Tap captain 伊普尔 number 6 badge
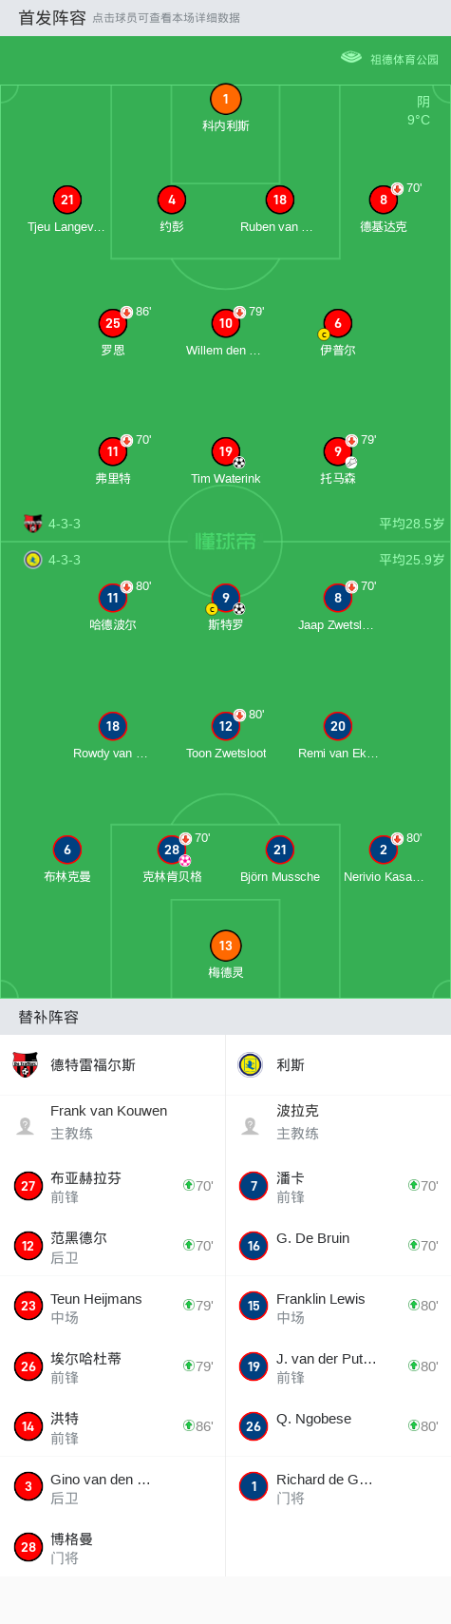This screenshot has width=451, height=1624. tap(337, 323)
